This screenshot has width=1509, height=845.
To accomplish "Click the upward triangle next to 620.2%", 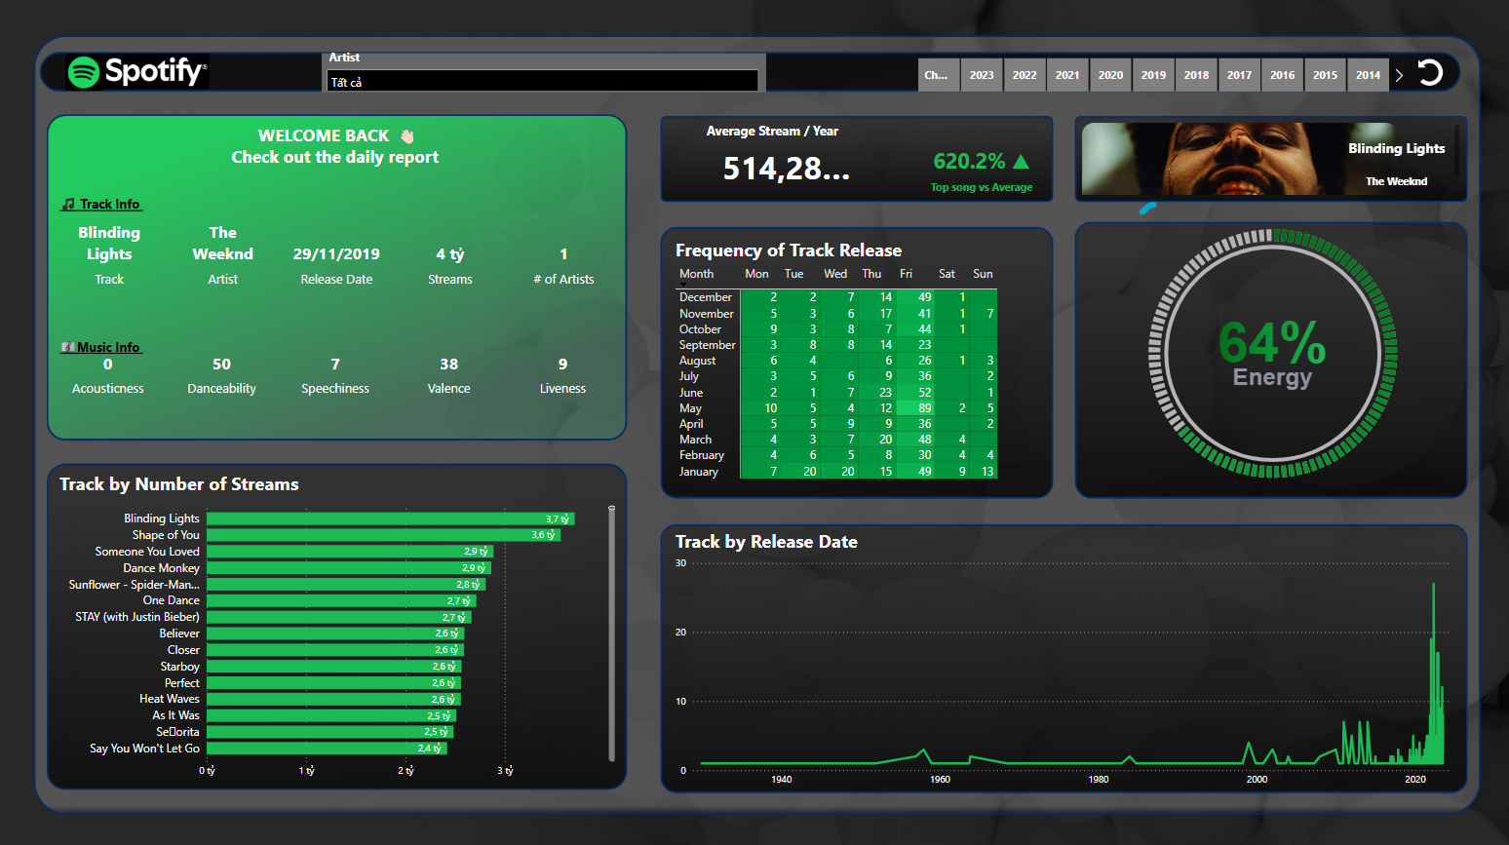I will point(1021,162).
